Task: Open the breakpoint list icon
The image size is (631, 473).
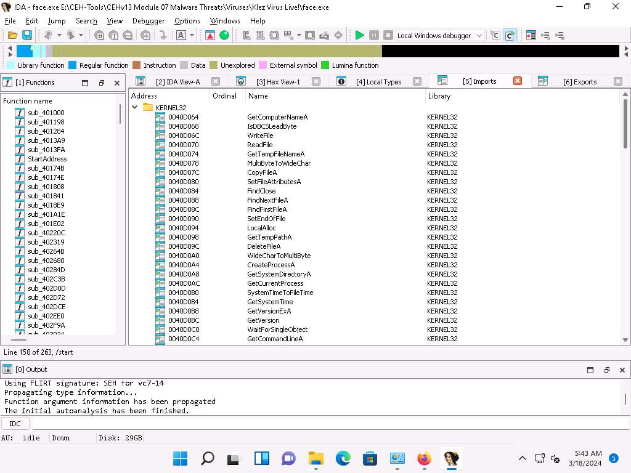Action: click(x=531, y=36)
